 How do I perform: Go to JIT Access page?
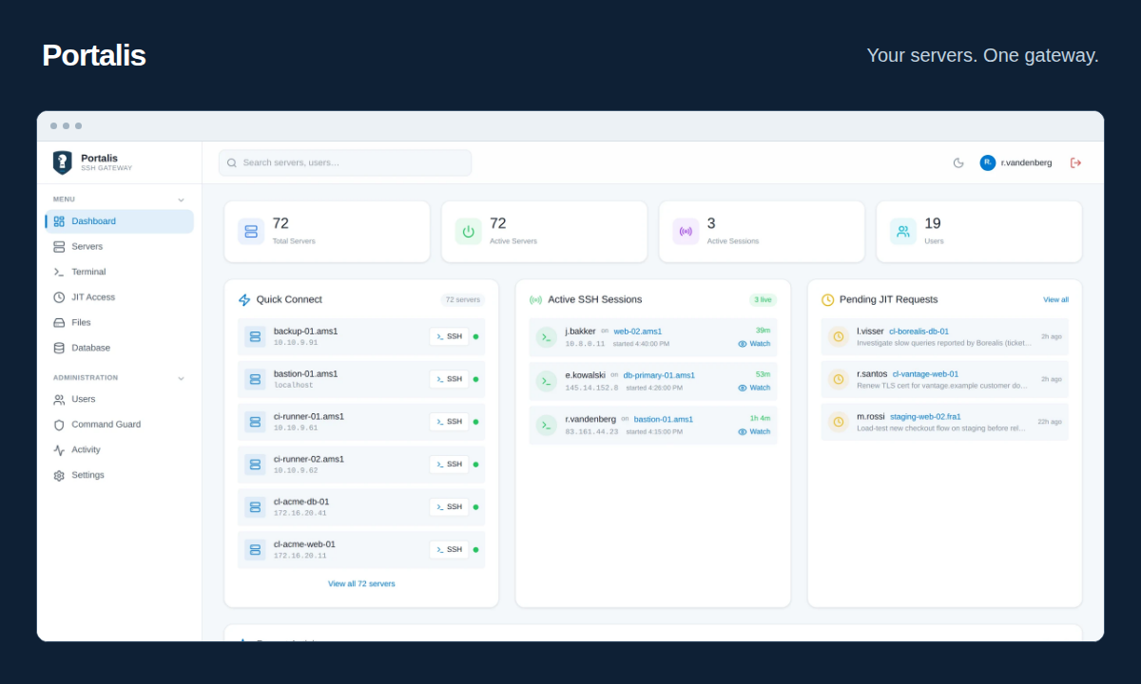(120, 297)
